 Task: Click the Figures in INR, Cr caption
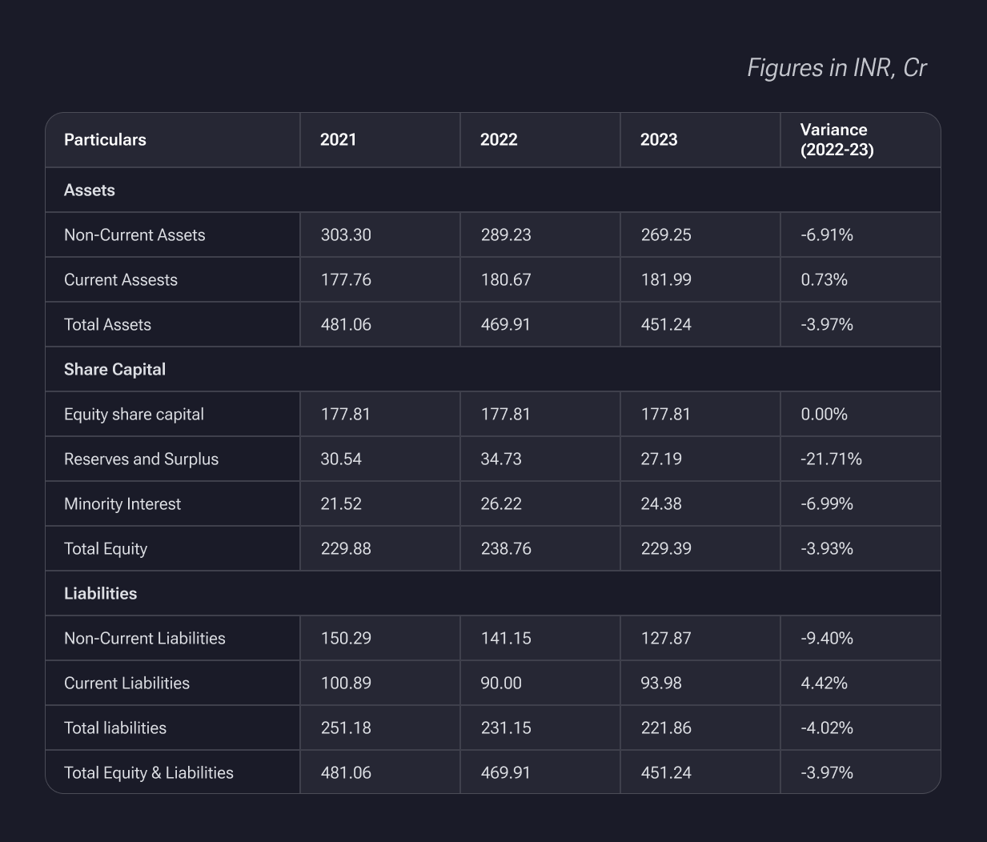tap(837, 68)
